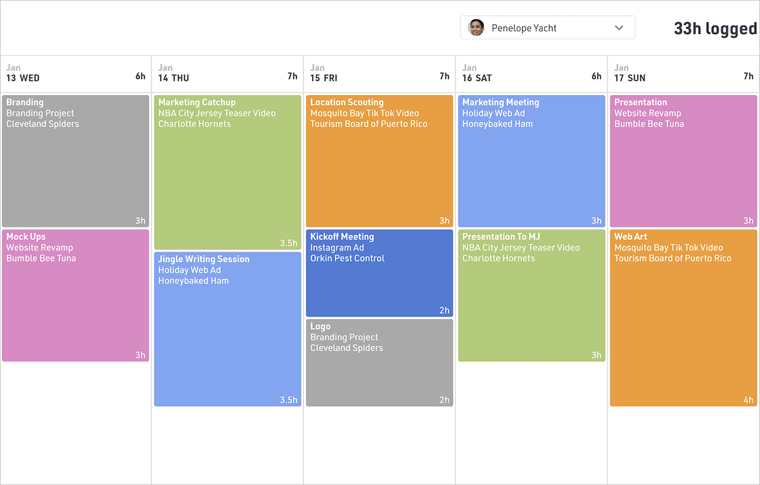760x485 pixels.
Task: Open the Jingle Writing Session entry
Action: 227,329
